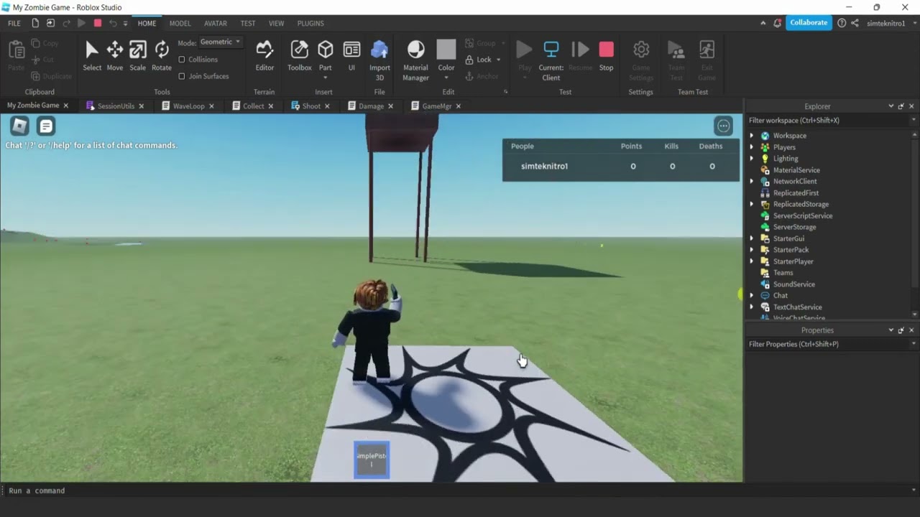Expand the Players tree node
The width and height of the screenshot is (920, 517).
pos(752,147)
